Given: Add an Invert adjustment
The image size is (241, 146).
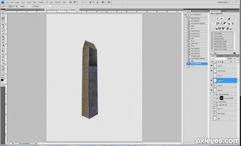Looking at the screenshot, I should click(216, 28).
